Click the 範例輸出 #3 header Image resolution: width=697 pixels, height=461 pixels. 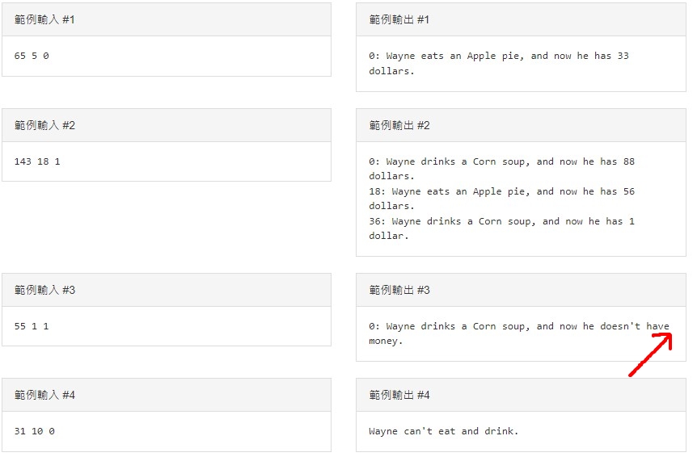[x=399, y=290]
